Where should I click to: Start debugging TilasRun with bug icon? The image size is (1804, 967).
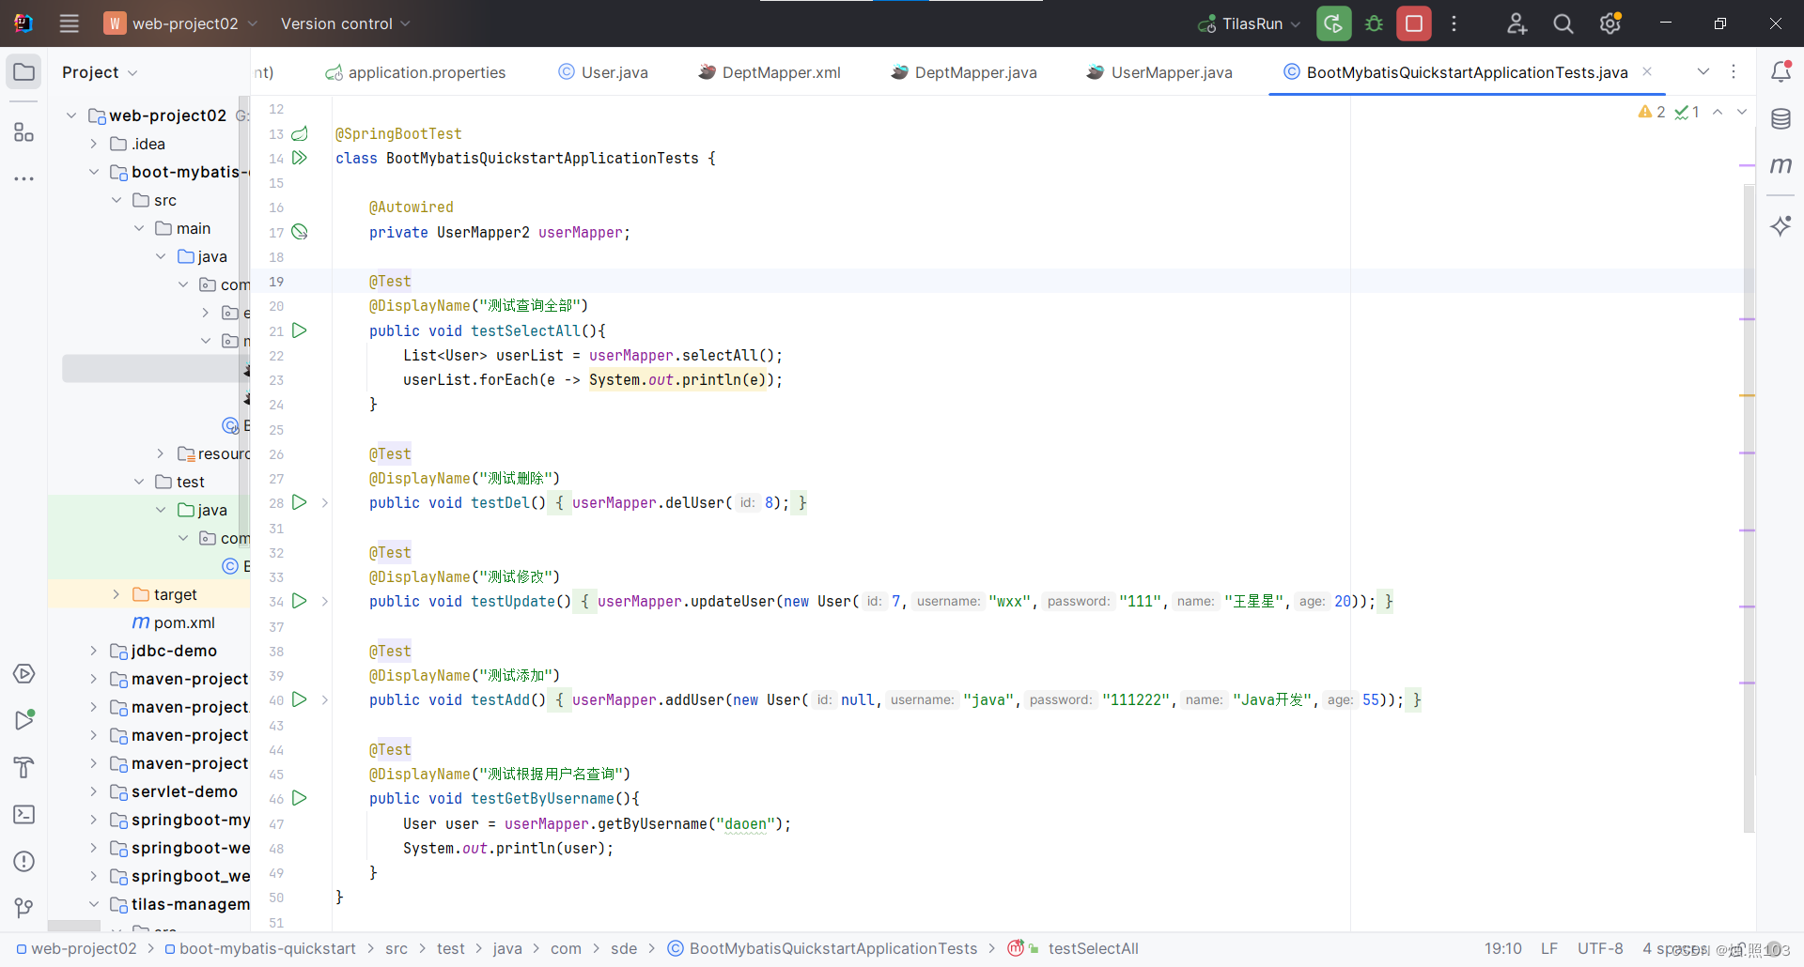(x=1374, y=23)
